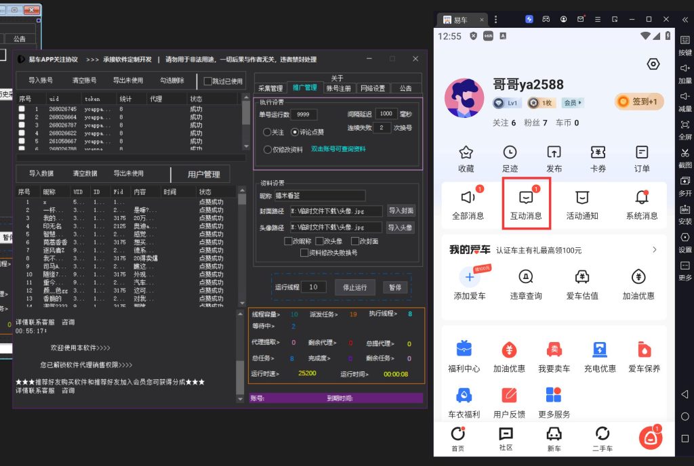Click 截图 screenshot scissors in emulator sidebar
The height and width of the screenshot is (466, 694).
tap(685, 153)
